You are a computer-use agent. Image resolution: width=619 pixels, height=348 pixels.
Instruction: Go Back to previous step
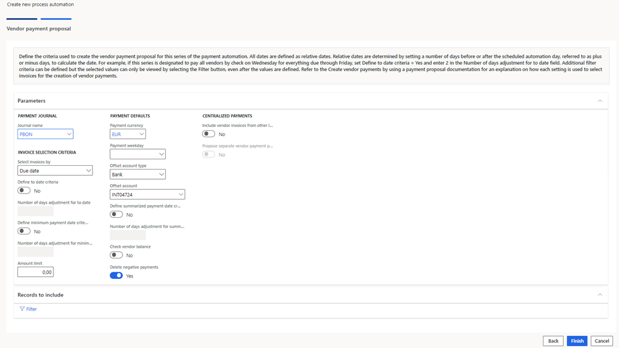(x=553, y=341)
